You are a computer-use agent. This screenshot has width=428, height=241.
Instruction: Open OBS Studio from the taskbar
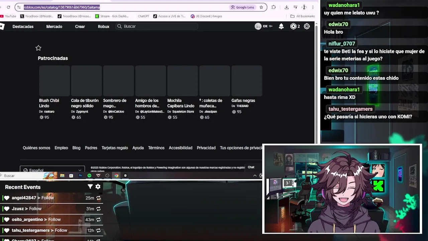point(107,175)
